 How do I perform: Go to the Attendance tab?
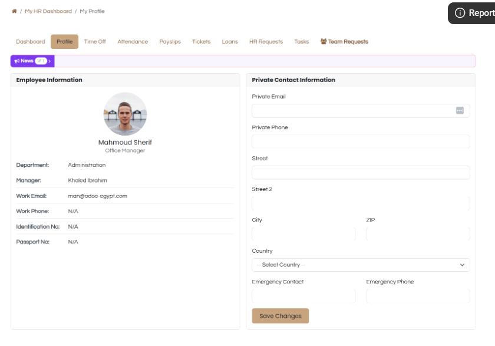(x=133, y=42)
